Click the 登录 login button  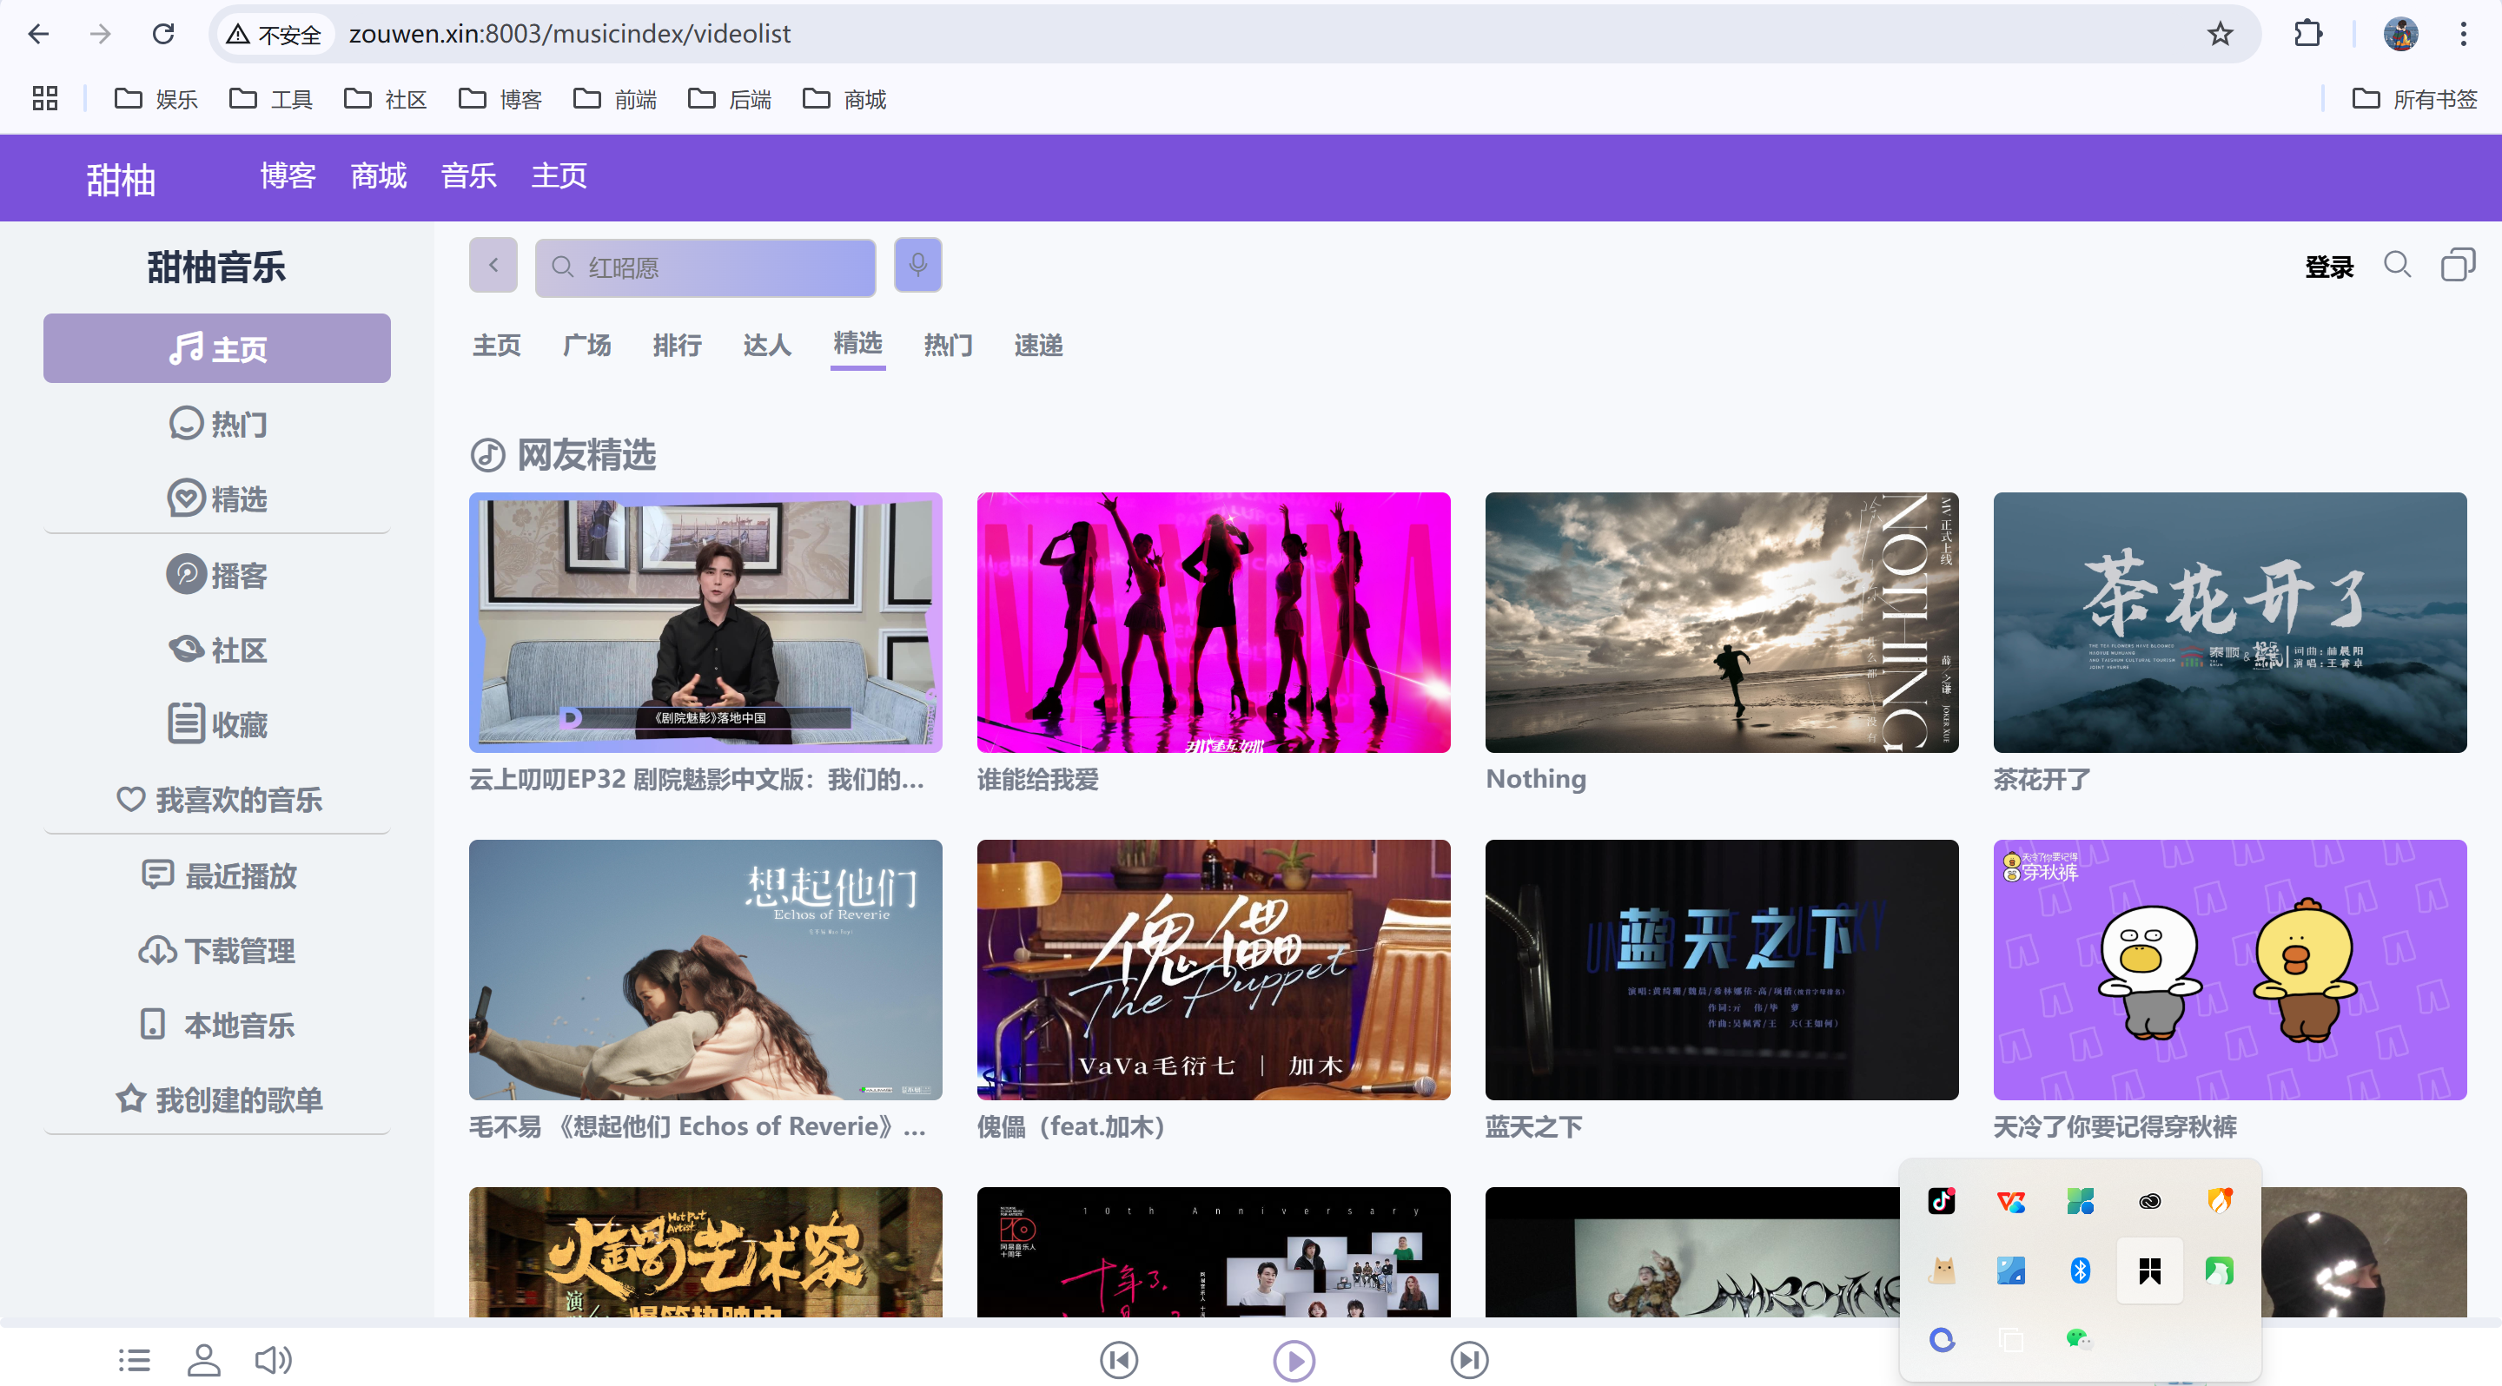pos(2329,267)
